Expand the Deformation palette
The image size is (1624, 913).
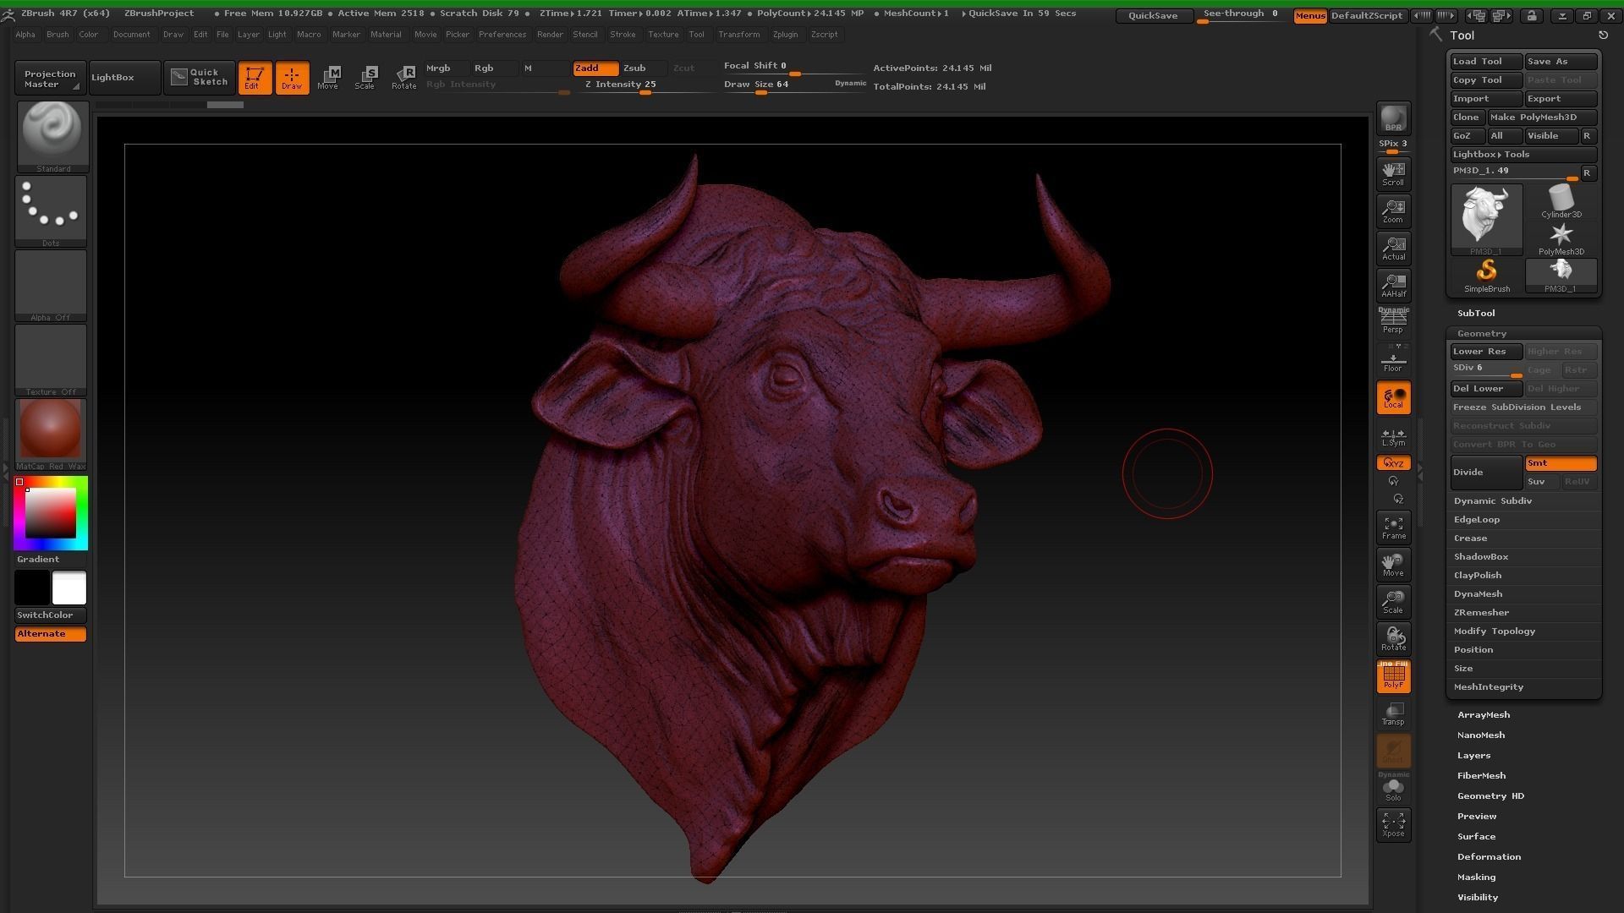click(x=1489, y=856)
